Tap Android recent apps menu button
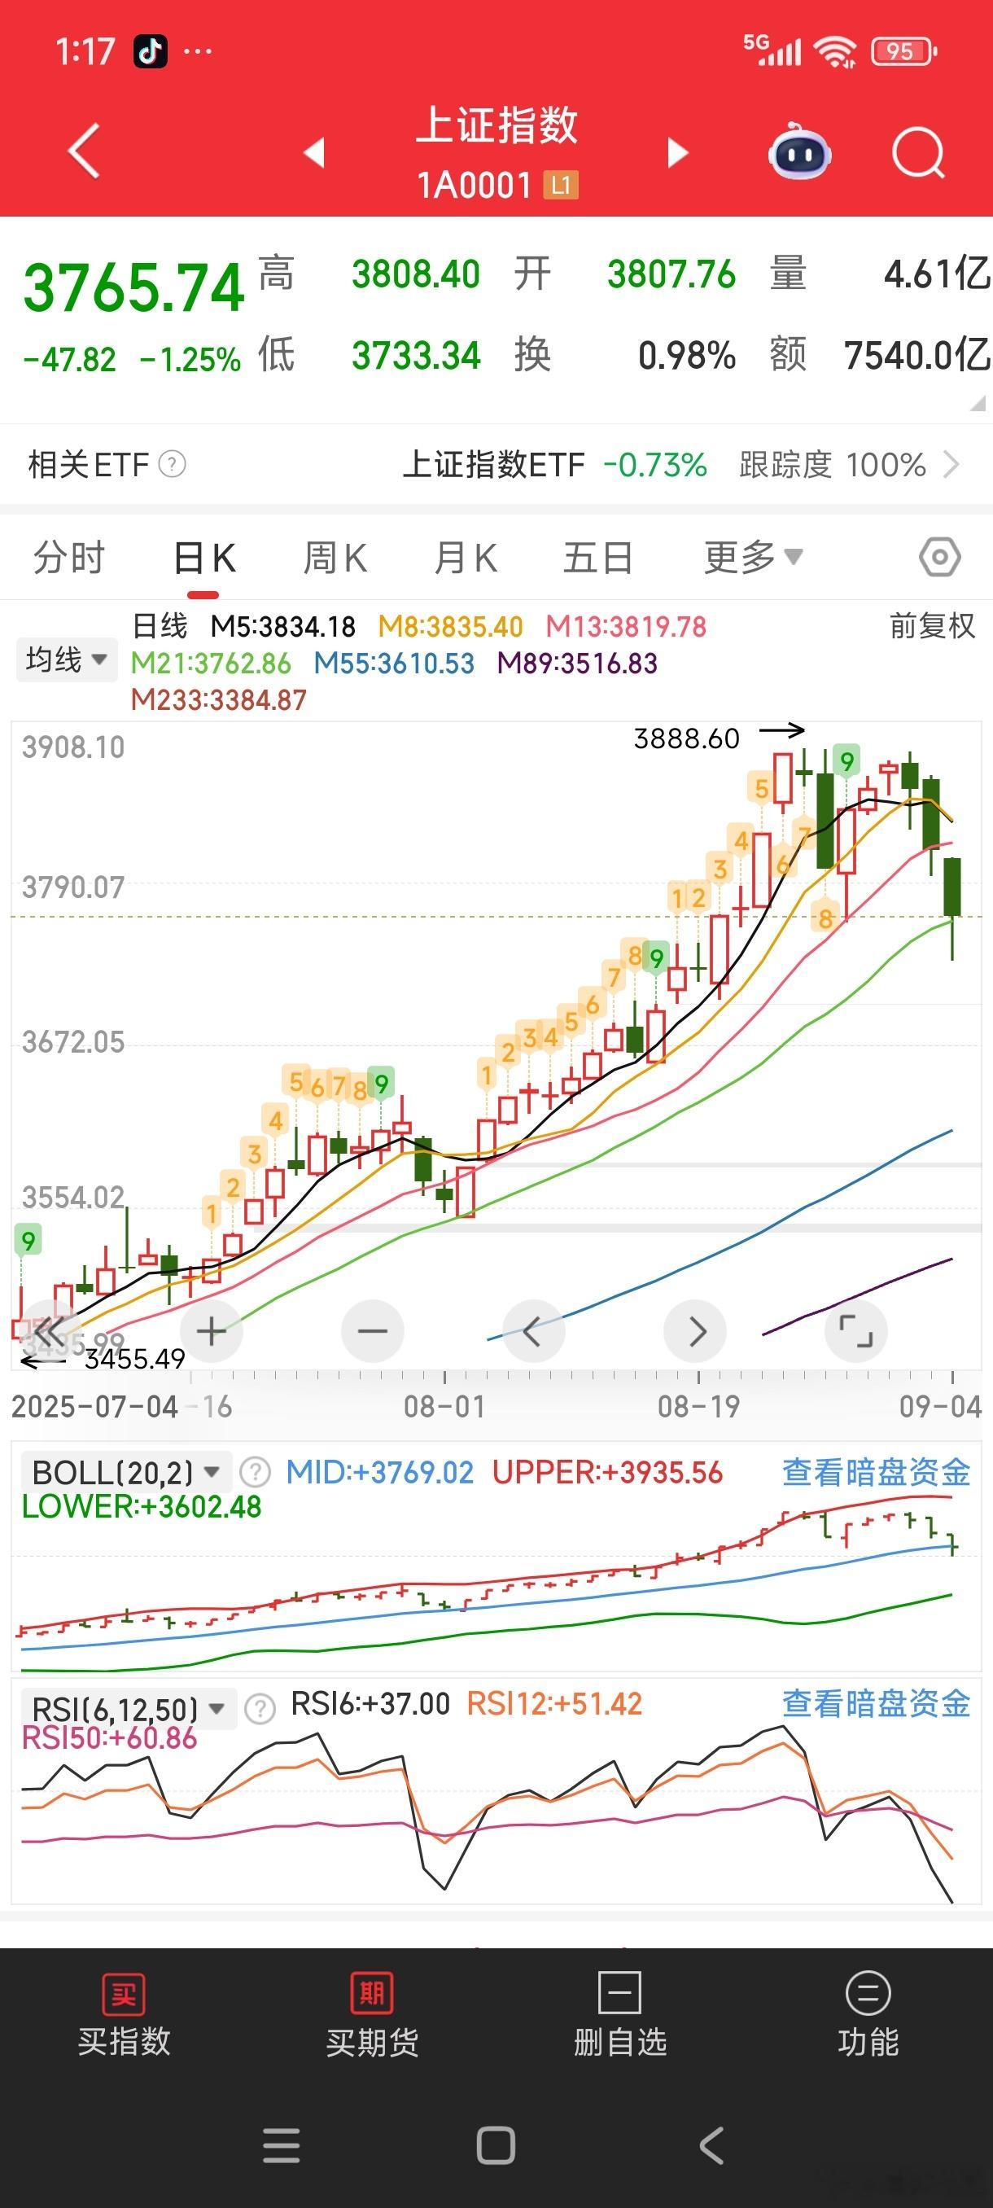This screenshot has height=2208, width=993. (282, 2146)
